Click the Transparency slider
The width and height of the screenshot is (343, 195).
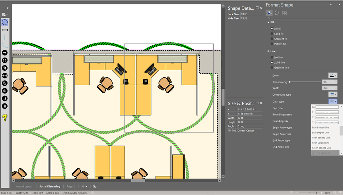tap(304, 82)
